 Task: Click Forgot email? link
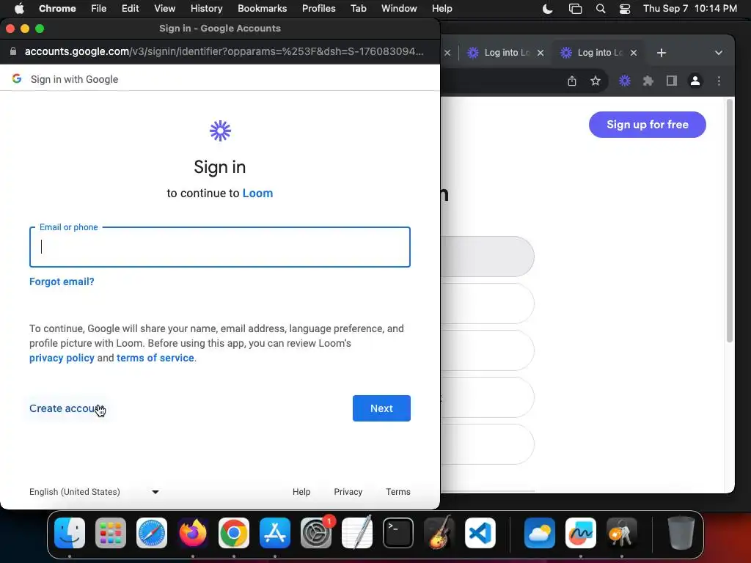click(62, 281)
